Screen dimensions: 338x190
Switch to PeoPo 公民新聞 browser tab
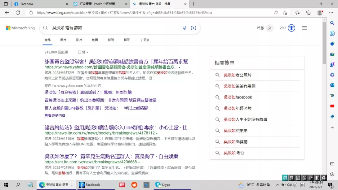(x=100, y=4)
